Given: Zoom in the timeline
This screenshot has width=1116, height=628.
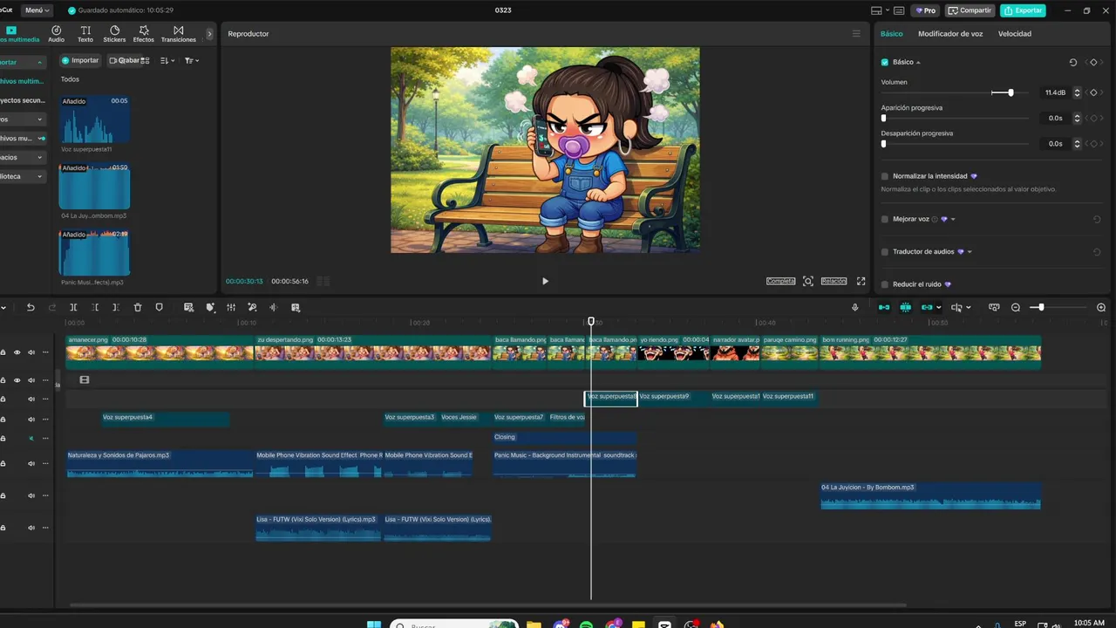Looking at the screenshot, I should tap(1101, 307).
